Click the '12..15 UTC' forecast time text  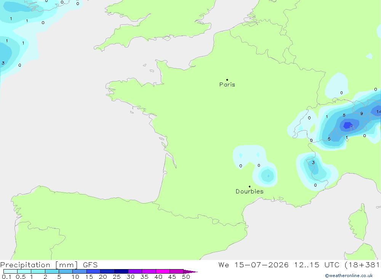tap(317, 265)
